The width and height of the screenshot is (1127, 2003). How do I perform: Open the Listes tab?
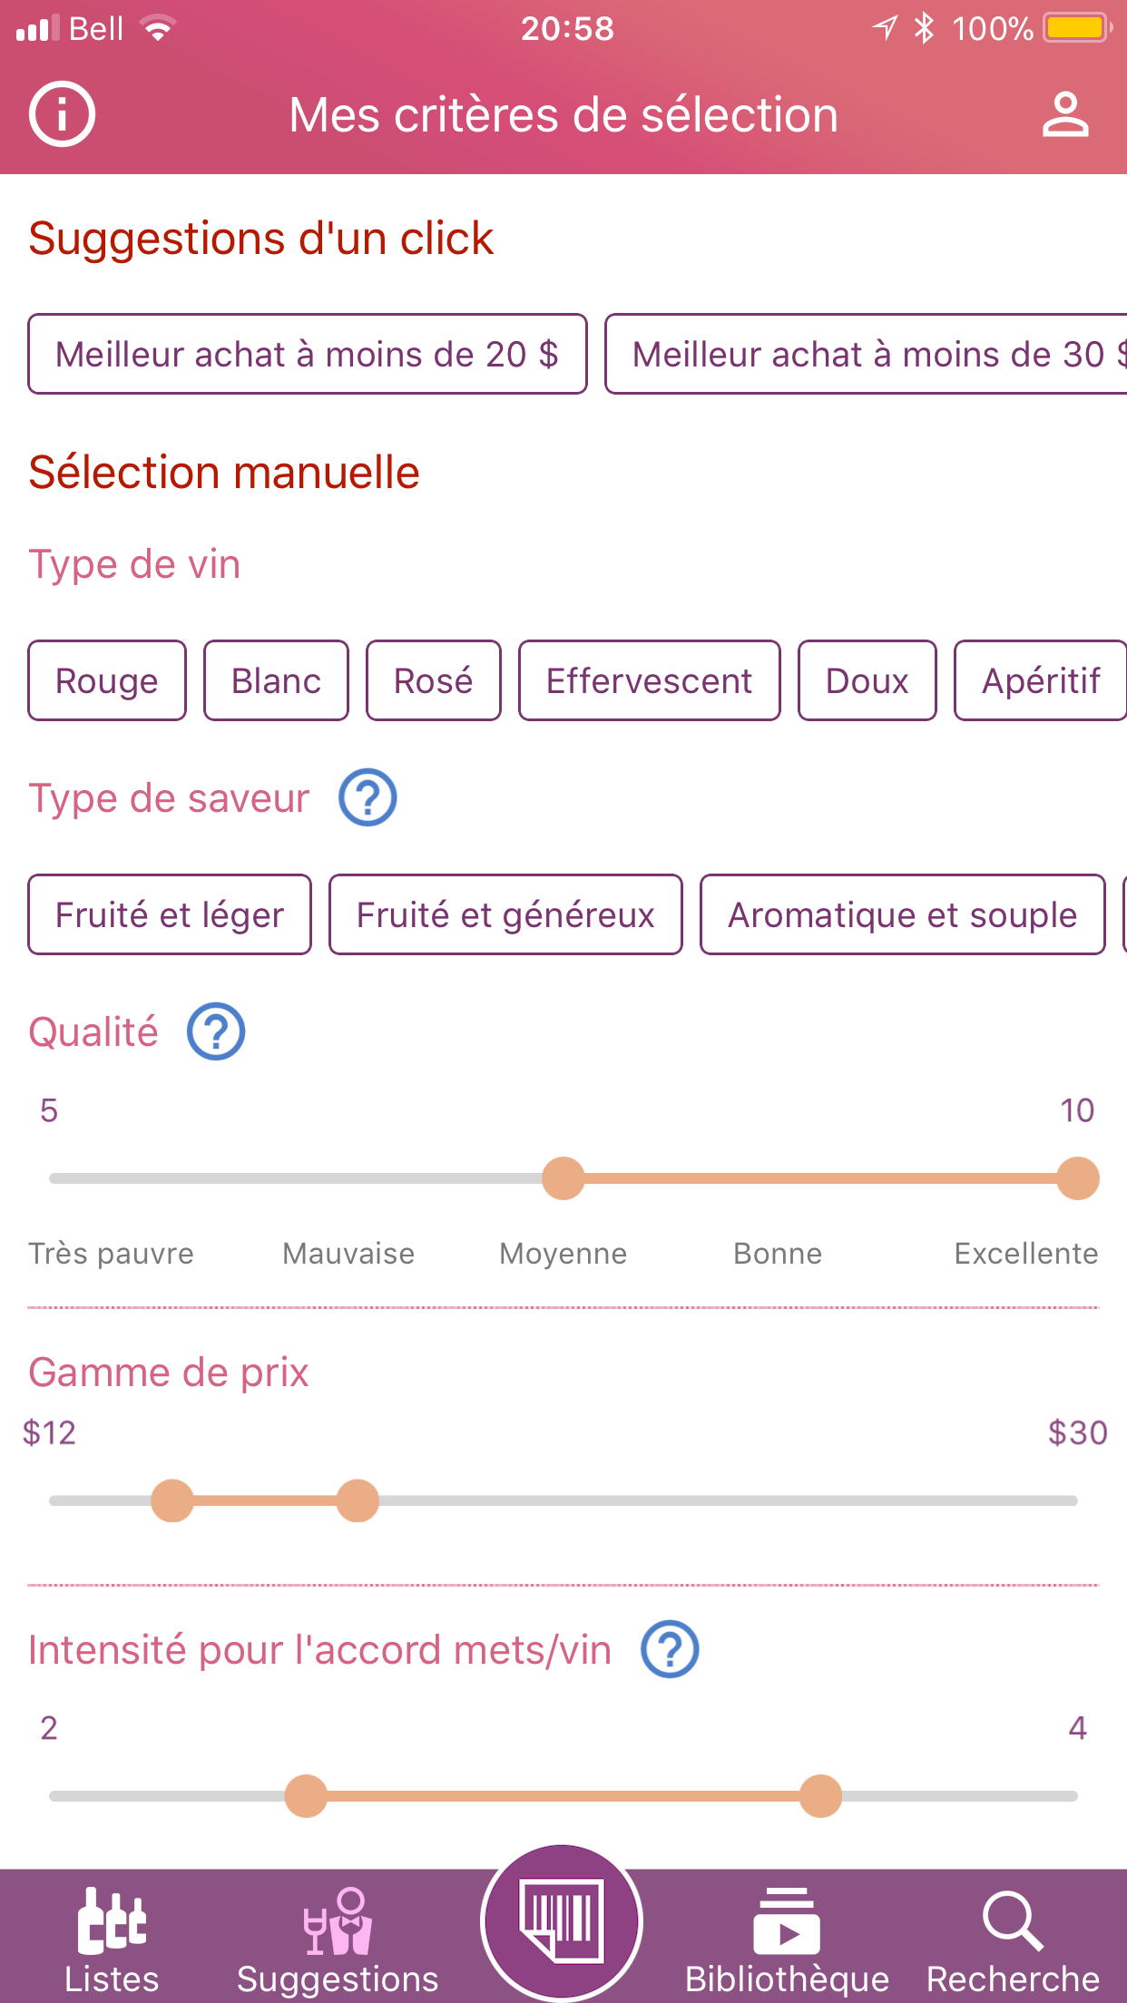pyautogui.click(x=112, y=1939)
